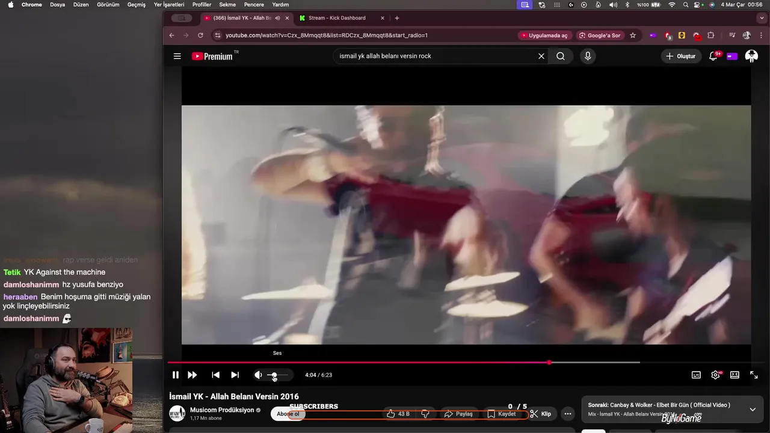The height and width of the screenshot is (433, 770).
Task: Open the Wi-Fi menu bar icon
Action: (x=672, y=4)
